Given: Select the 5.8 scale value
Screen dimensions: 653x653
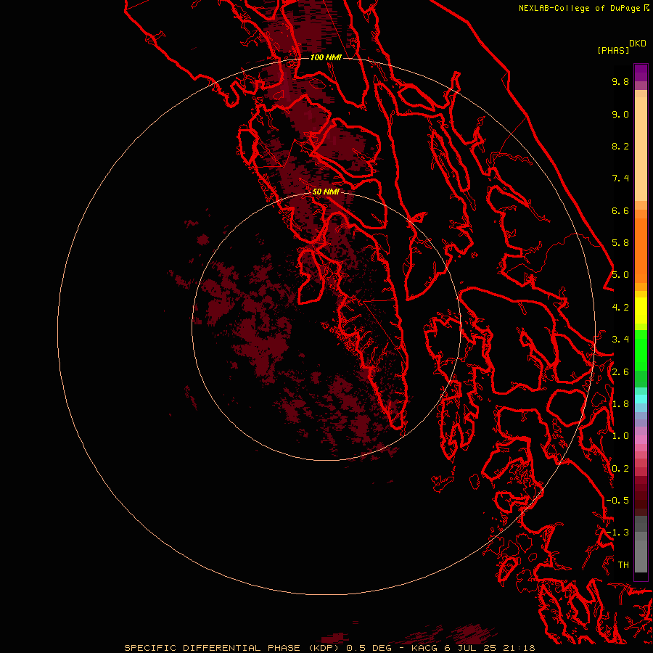Looking at the screenshot, I should coord(620,243).
